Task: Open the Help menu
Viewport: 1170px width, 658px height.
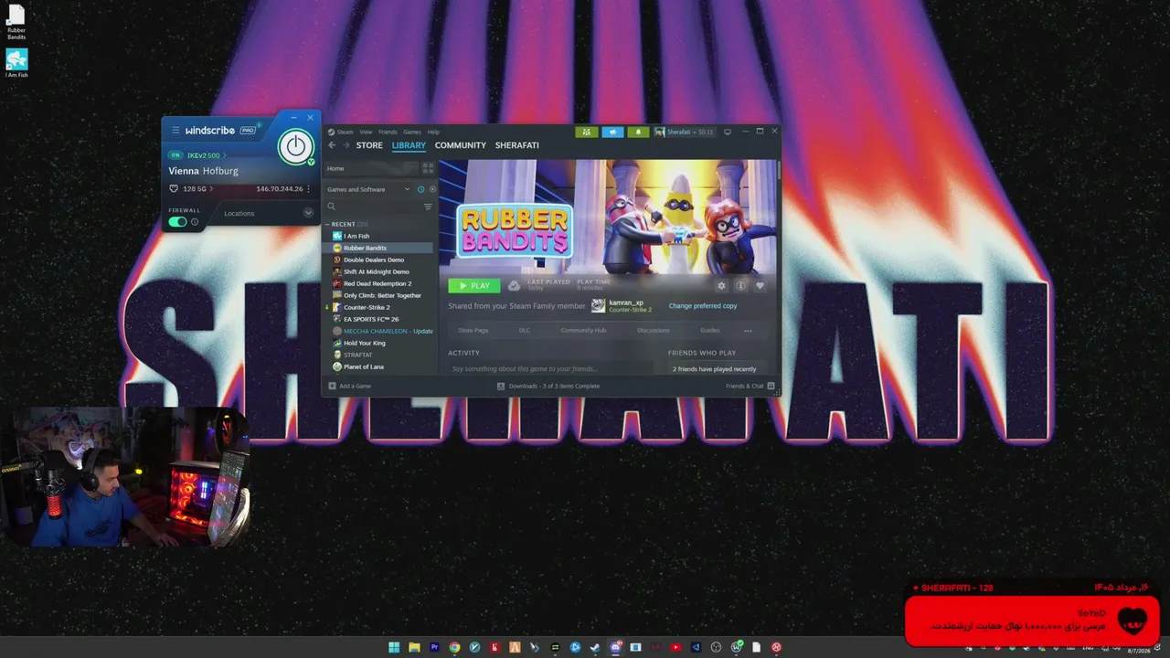Action: coord(433,132)
